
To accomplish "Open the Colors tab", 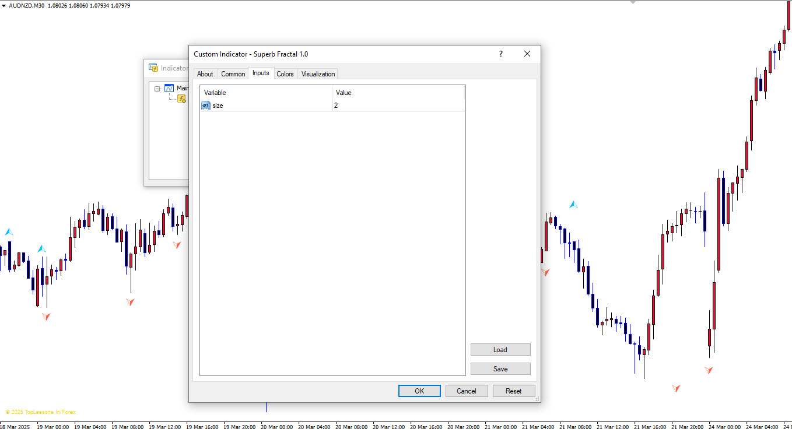I will [285, 74].
